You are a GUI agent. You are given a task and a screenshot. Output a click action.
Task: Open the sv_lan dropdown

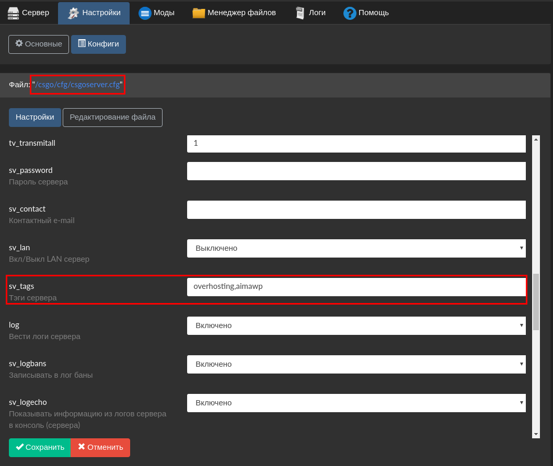[x=356, y=248]
